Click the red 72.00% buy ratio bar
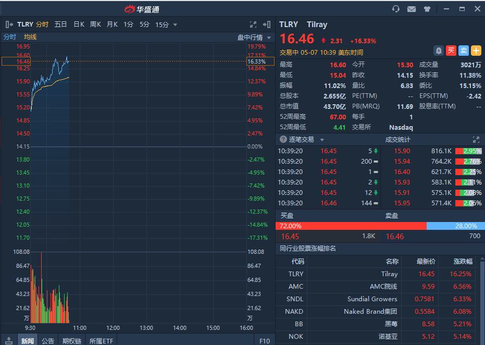Screen dimensions: 485x345 [351, 226]
